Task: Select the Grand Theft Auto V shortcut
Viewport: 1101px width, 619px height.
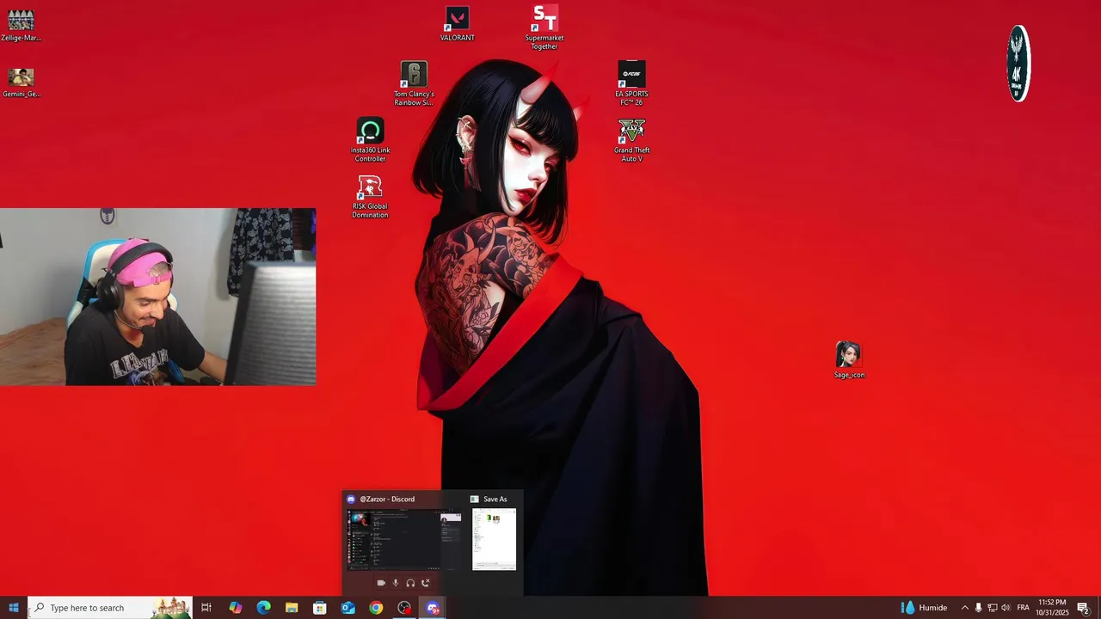Action: click(631, 140)
